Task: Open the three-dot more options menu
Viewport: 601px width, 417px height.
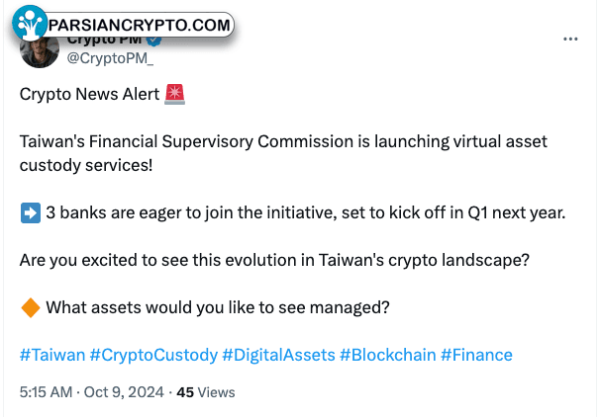Action: click(x=570, y=39)
